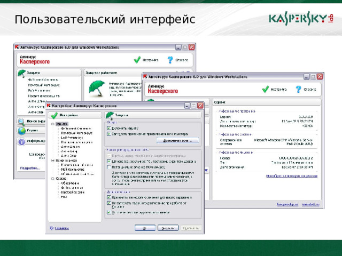The image size is (342, 256).
Task: Click the green umbrella beside the Защита heading in the settings dialog
Action: 110,115
